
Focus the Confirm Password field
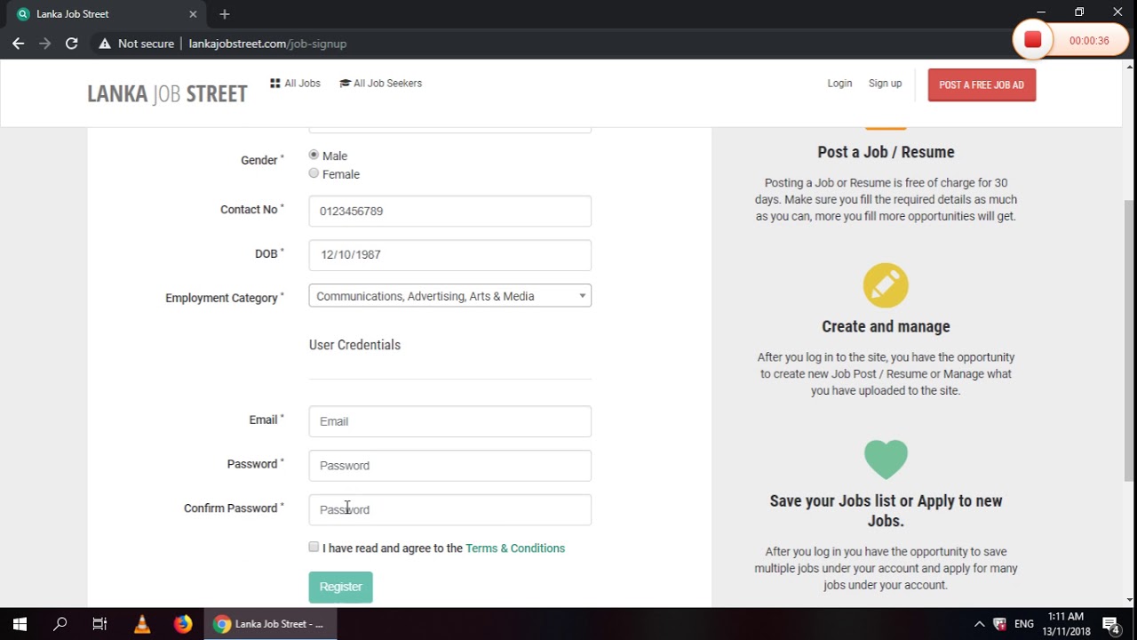click(449, 509)
